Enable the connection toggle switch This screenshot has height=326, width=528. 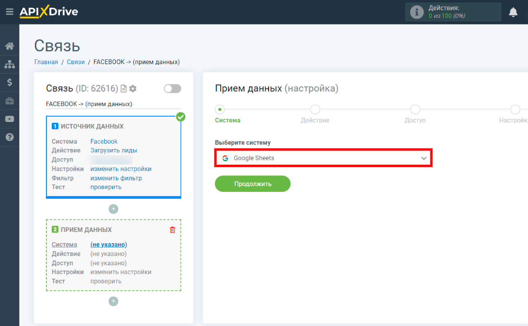tap(172, 88)
